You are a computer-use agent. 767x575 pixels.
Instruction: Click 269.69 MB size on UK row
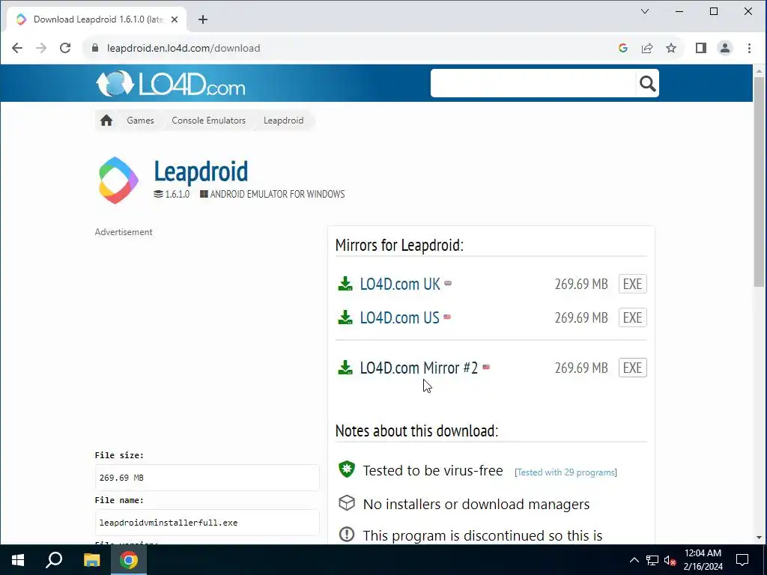pos(581,284)
